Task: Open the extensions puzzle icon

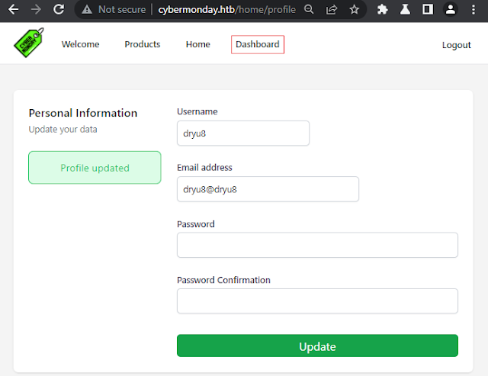Action: 382,10
